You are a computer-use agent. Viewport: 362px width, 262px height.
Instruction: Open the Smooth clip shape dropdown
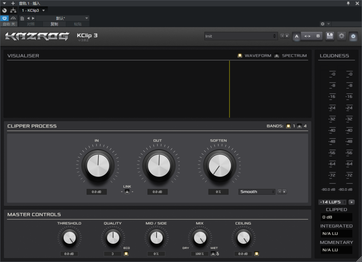[x=257, y=192]
